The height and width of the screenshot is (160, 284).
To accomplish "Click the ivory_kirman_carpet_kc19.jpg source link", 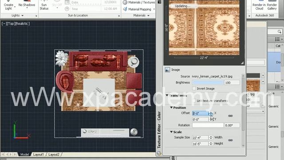I will point(212,76).
